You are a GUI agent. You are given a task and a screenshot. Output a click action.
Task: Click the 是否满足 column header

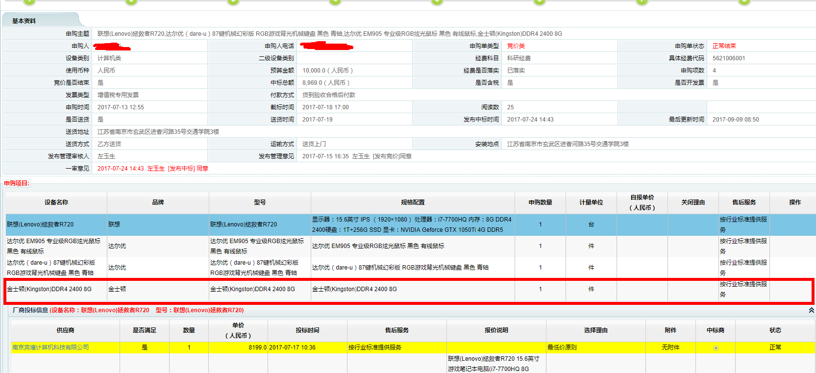(145, 330)
